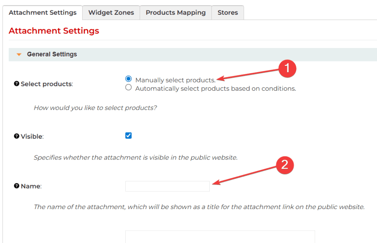Click the large text area below Name
Image resolution: width=377 pixels, height=243 pixels.
[220, 237]
